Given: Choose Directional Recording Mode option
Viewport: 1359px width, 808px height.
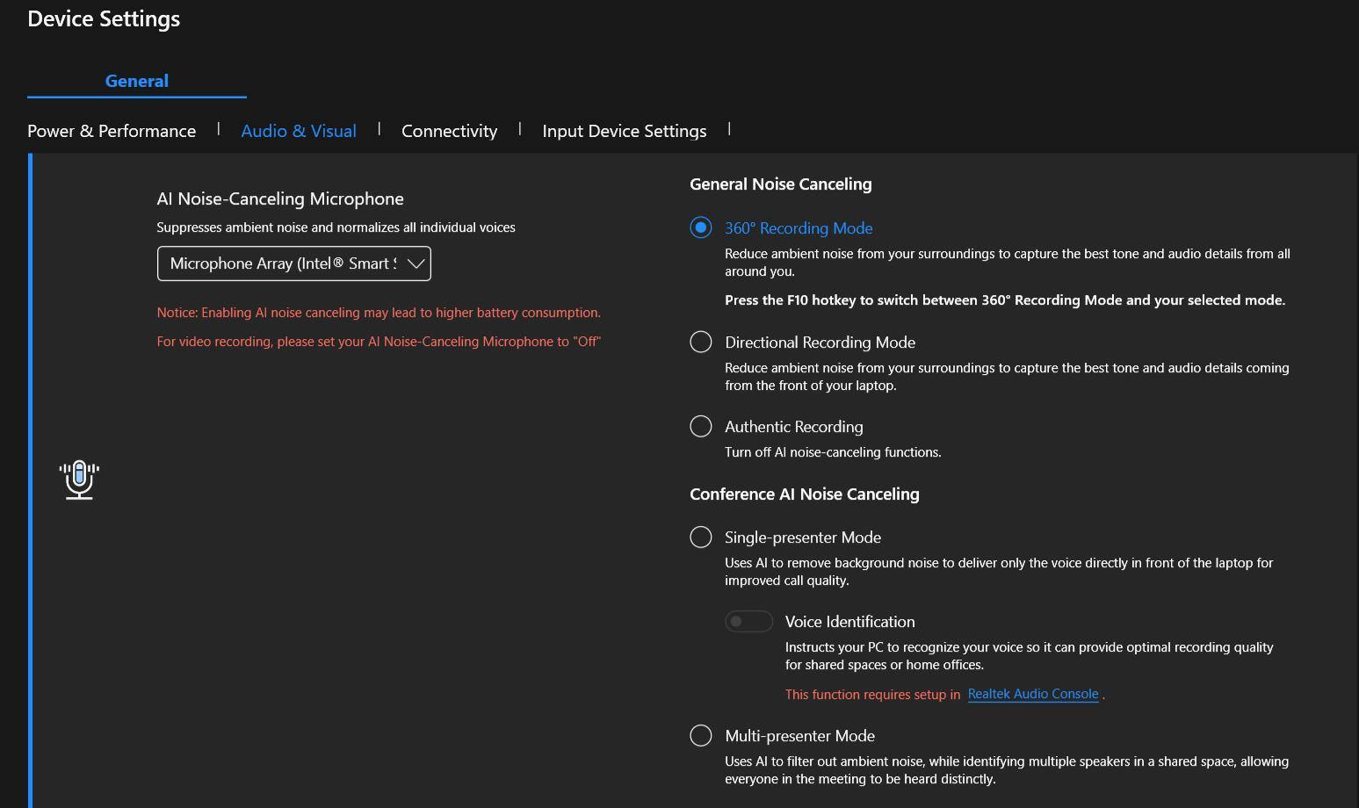Looking at the screenshot, I should tap(701, 343).
